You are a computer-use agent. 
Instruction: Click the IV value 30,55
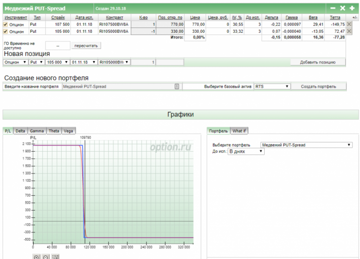pyautogui.click(x=238, y=24)
